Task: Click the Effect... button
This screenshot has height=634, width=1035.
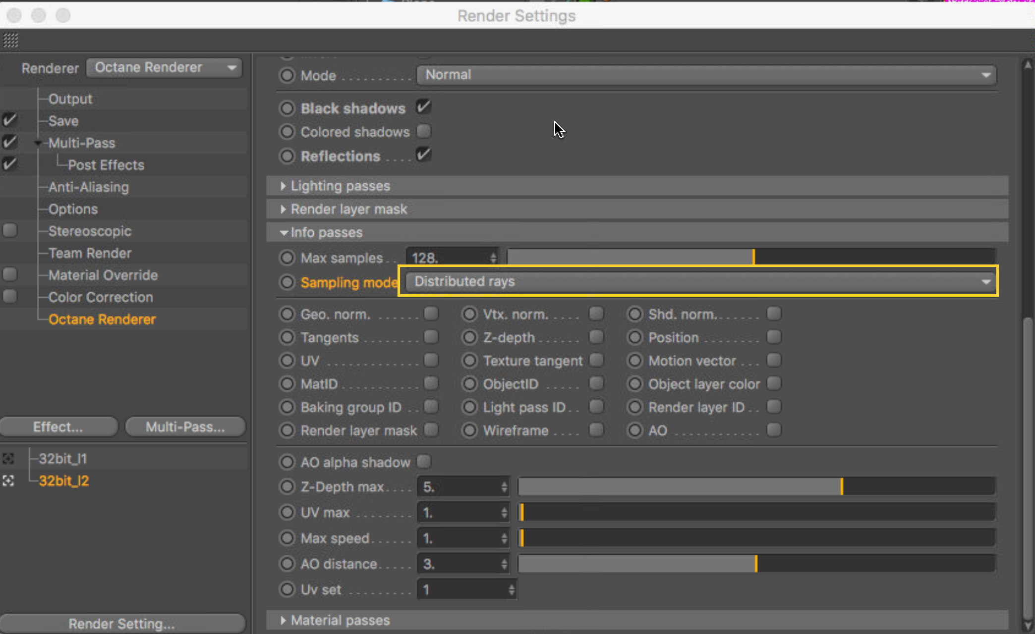Action: 58,426
